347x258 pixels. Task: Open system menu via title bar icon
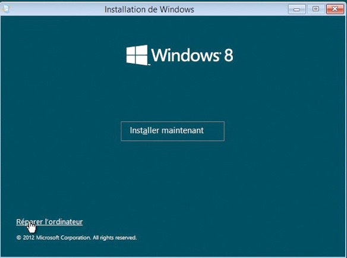5,9
